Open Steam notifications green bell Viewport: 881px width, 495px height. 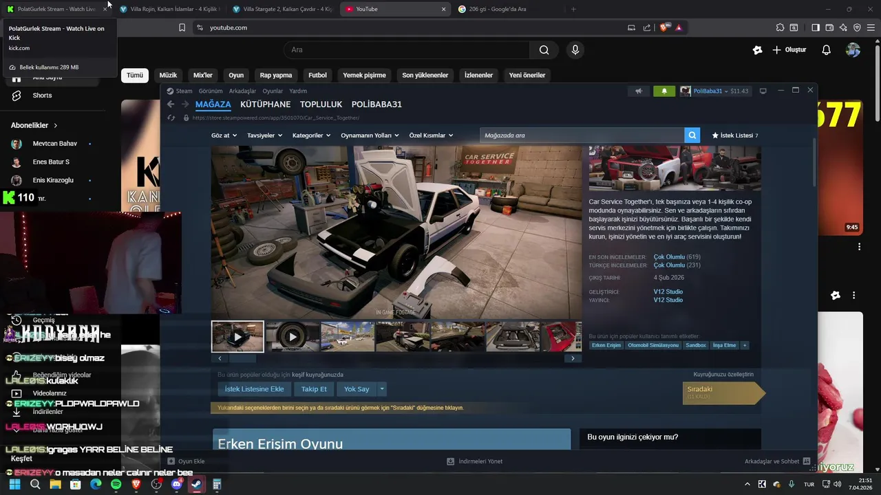pos(664,91)
